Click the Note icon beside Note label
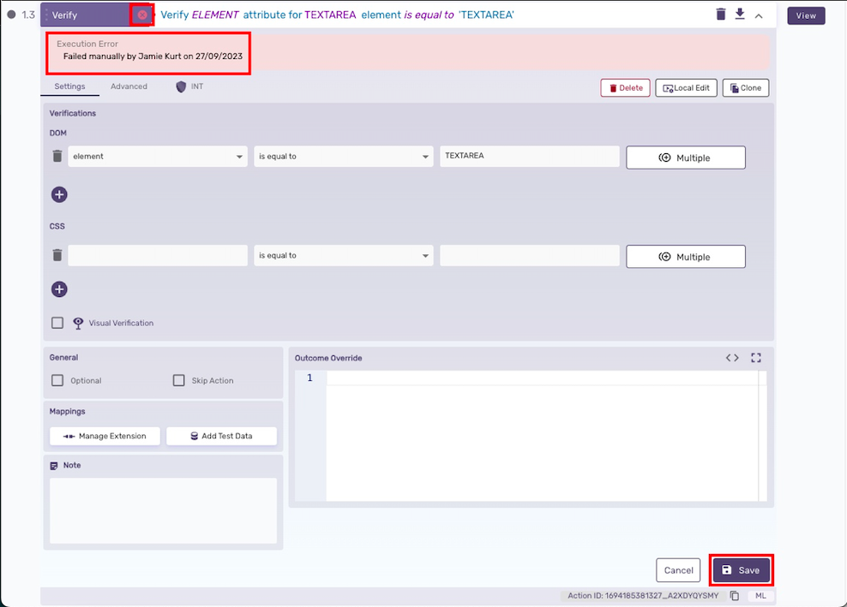The width and height of the screenshot is (847, 607). click(54, 466)
